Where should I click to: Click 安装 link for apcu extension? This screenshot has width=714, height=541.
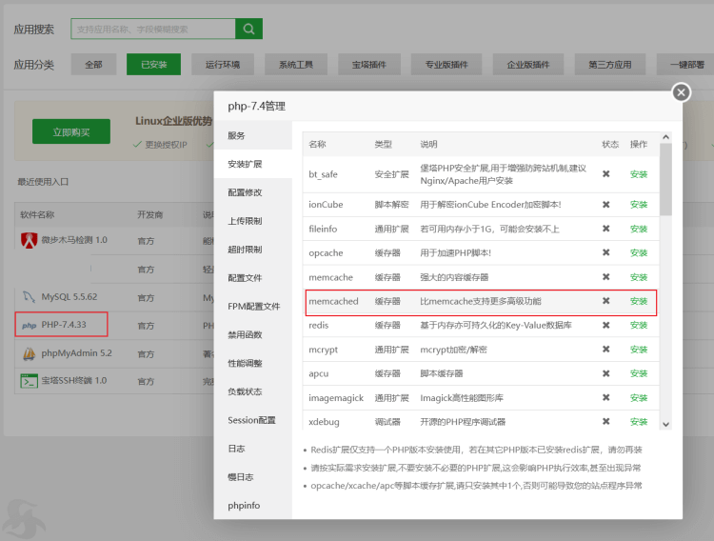(639, 373)
